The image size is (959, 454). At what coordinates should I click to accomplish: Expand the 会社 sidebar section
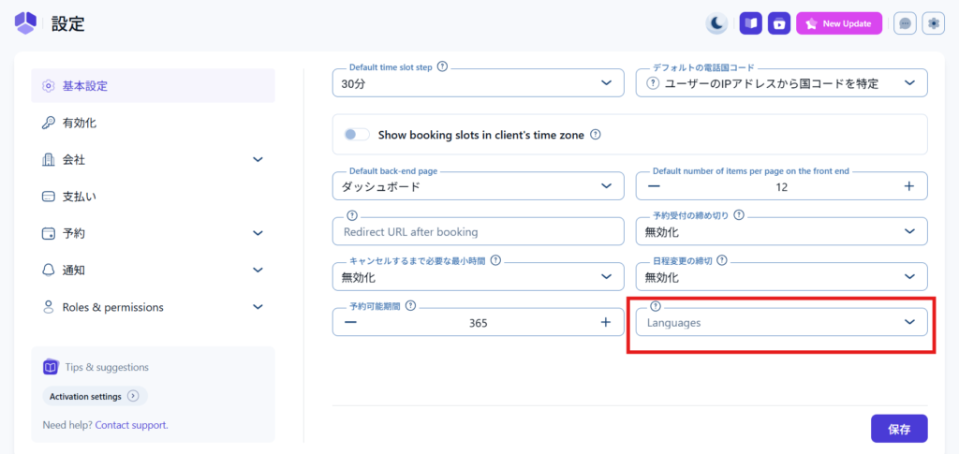153,160
